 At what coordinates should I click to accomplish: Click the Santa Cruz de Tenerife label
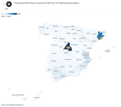(18, 95)
